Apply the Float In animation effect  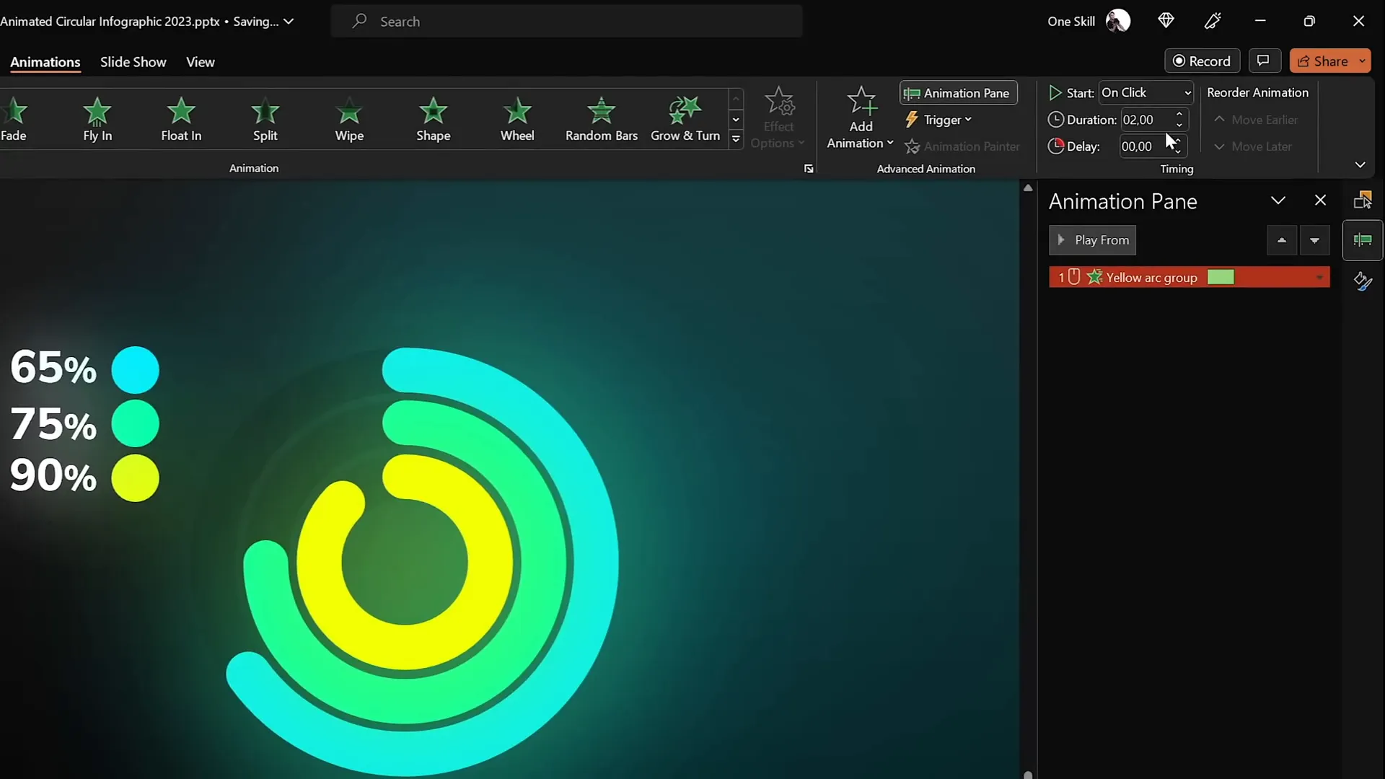coord(181,120)
